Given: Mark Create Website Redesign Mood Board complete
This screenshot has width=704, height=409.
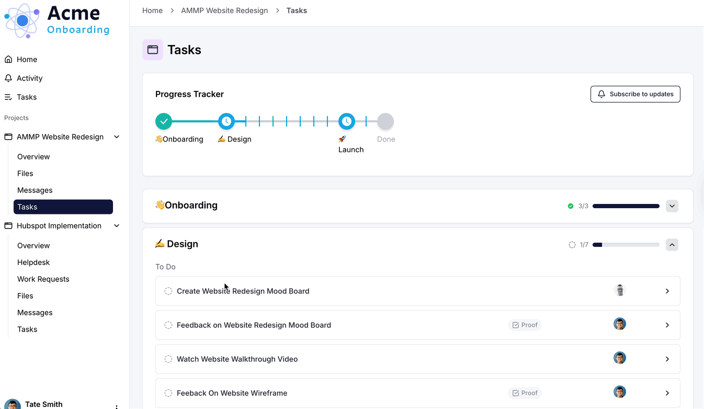Looking at the screenshot, I should pyautogui.click(x=168, y=291).
